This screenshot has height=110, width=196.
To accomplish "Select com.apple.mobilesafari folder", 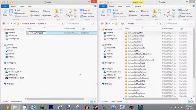I will [137, 75].
